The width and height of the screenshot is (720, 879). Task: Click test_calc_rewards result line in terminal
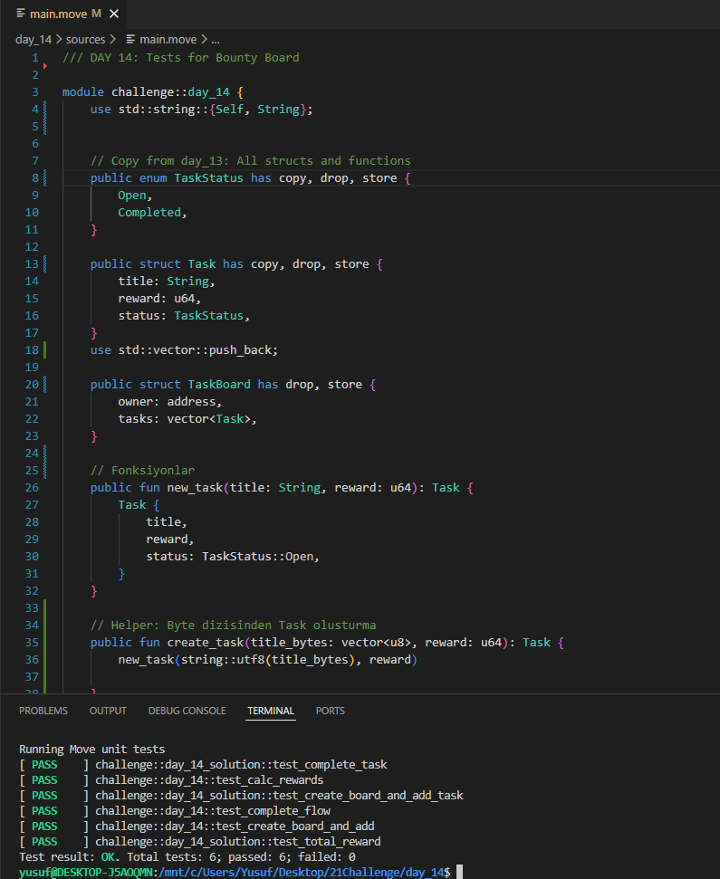click(171, 779)
